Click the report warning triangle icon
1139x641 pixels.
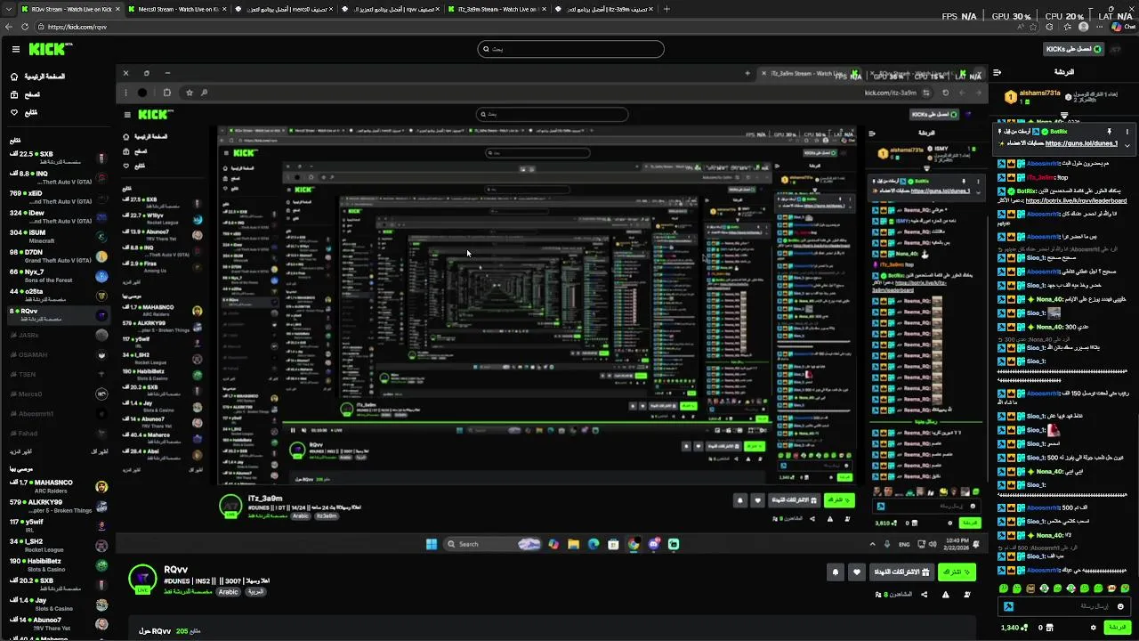945,595
